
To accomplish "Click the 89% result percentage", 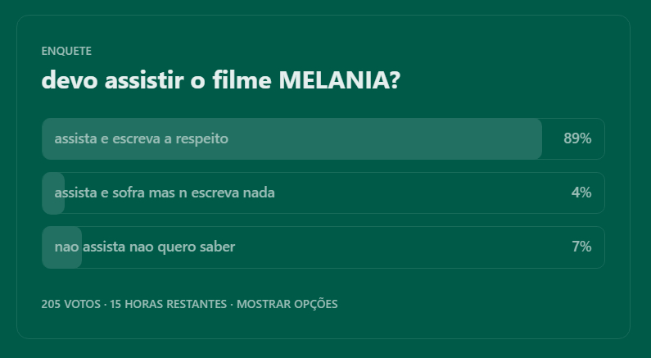I will point(577,139).
